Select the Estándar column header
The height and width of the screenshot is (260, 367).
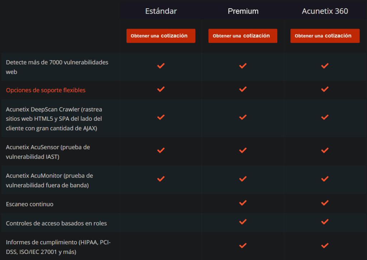pyautogui.click(x=161, y=11)
